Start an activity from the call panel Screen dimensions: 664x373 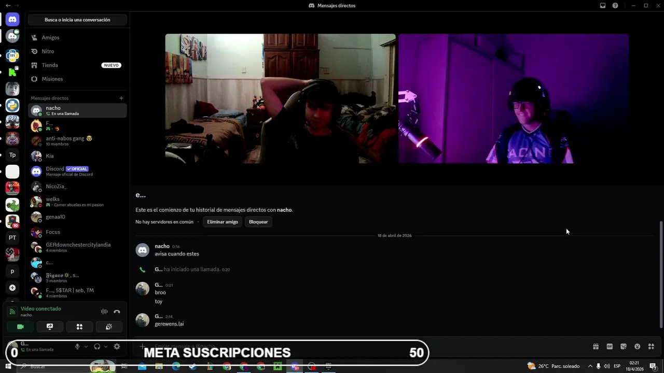tap(79, 327)
